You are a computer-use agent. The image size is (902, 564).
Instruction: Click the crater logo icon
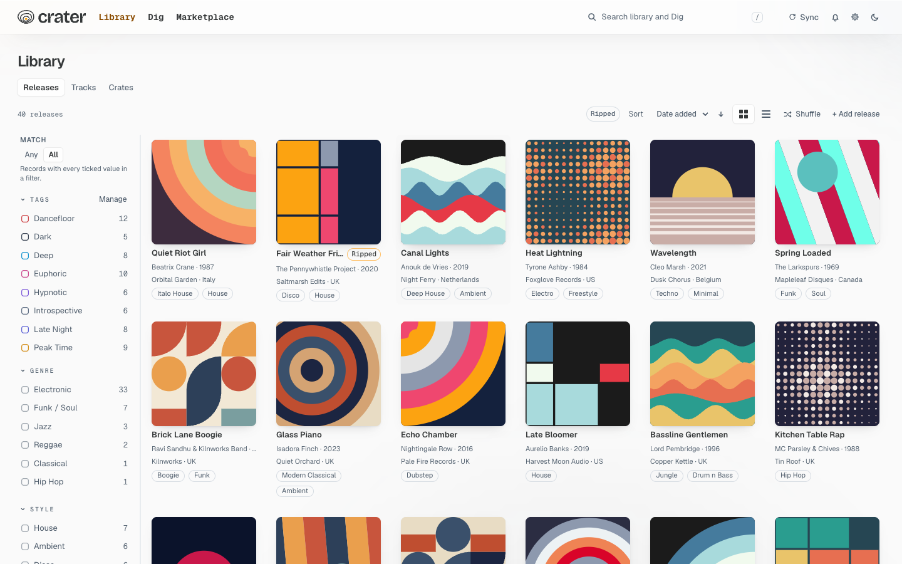click(x=26, y=17)
